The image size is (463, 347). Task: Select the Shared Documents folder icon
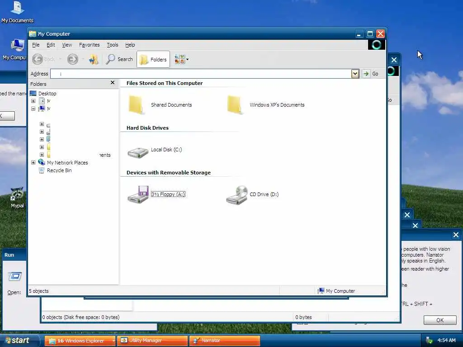click(x=137, y=105)
